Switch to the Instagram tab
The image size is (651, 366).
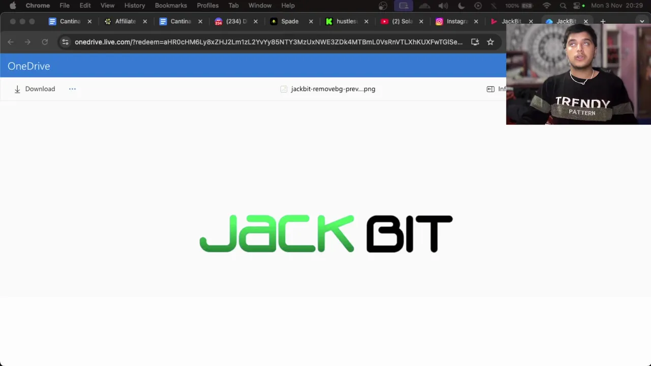(x=456, y=21)
